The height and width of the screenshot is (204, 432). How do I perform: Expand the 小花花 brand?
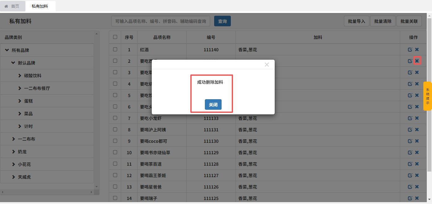pos(14,164)
